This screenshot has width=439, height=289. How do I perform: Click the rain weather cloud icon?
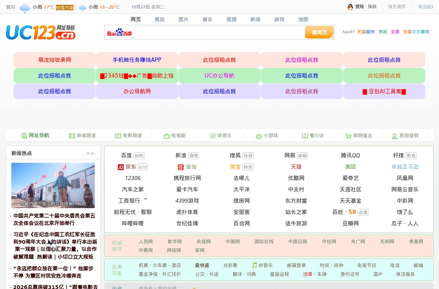[25, 8]
